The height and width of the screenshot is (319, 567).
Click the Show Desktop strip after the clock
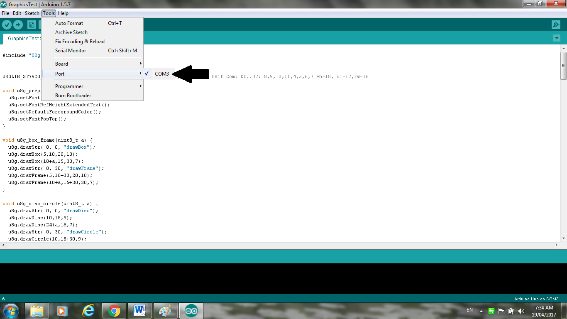pyautogui.click(x=564, y=311)
